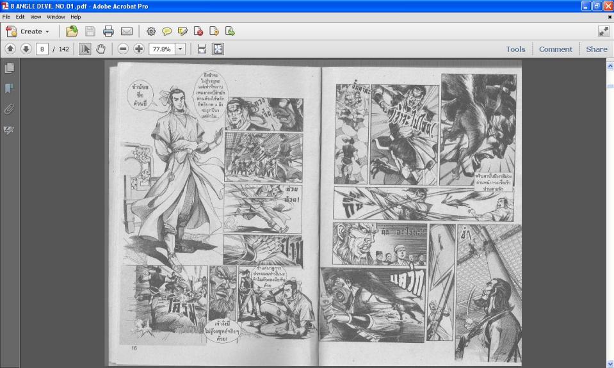The height and width of the screenshot is (368, 614).
Task: Open the File menu
Action: pyautogui.click(x=6, y=17)
